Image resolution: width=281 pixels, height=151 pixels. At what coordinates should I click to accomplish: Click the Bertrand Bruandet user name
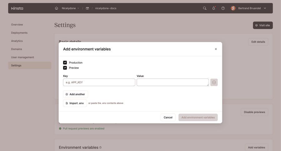coord(249,8)
